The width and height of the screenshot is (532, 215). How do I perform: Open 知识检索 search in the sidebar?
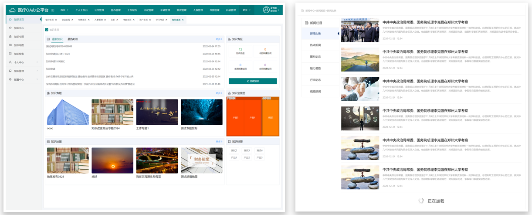coord(19,54)
